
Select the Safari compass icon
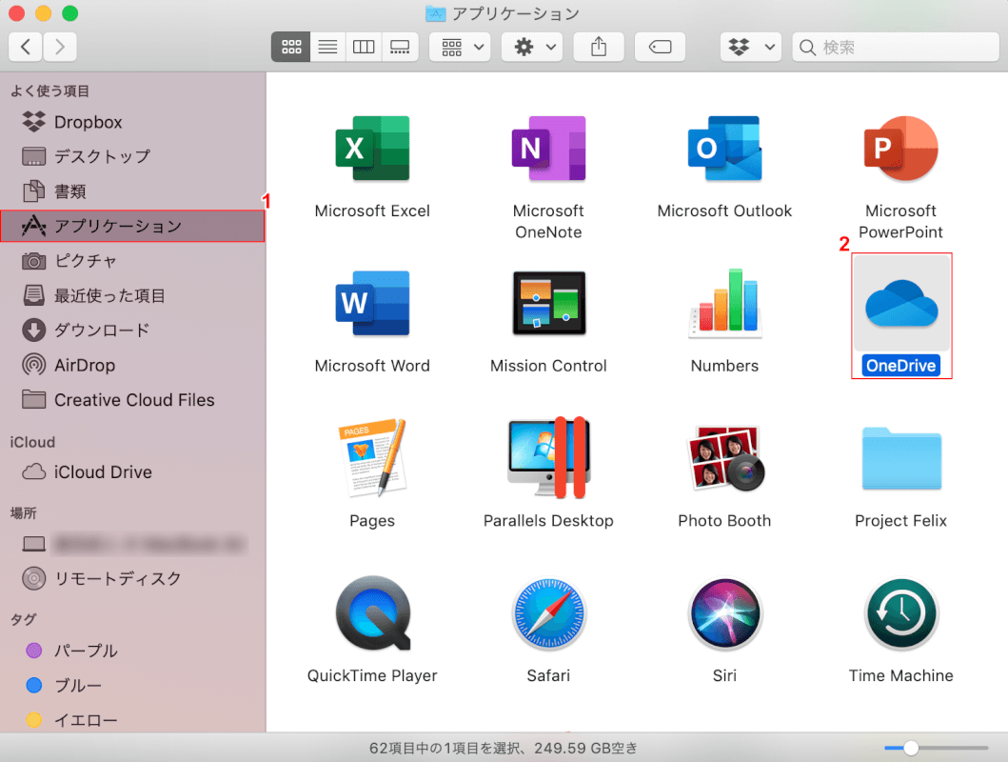[548, 613]
